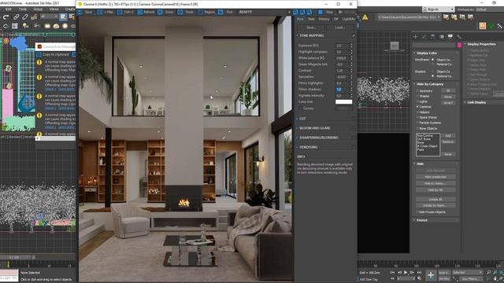
Task: Toggle Particle Systems checkbox
Action: click(417, 123)
